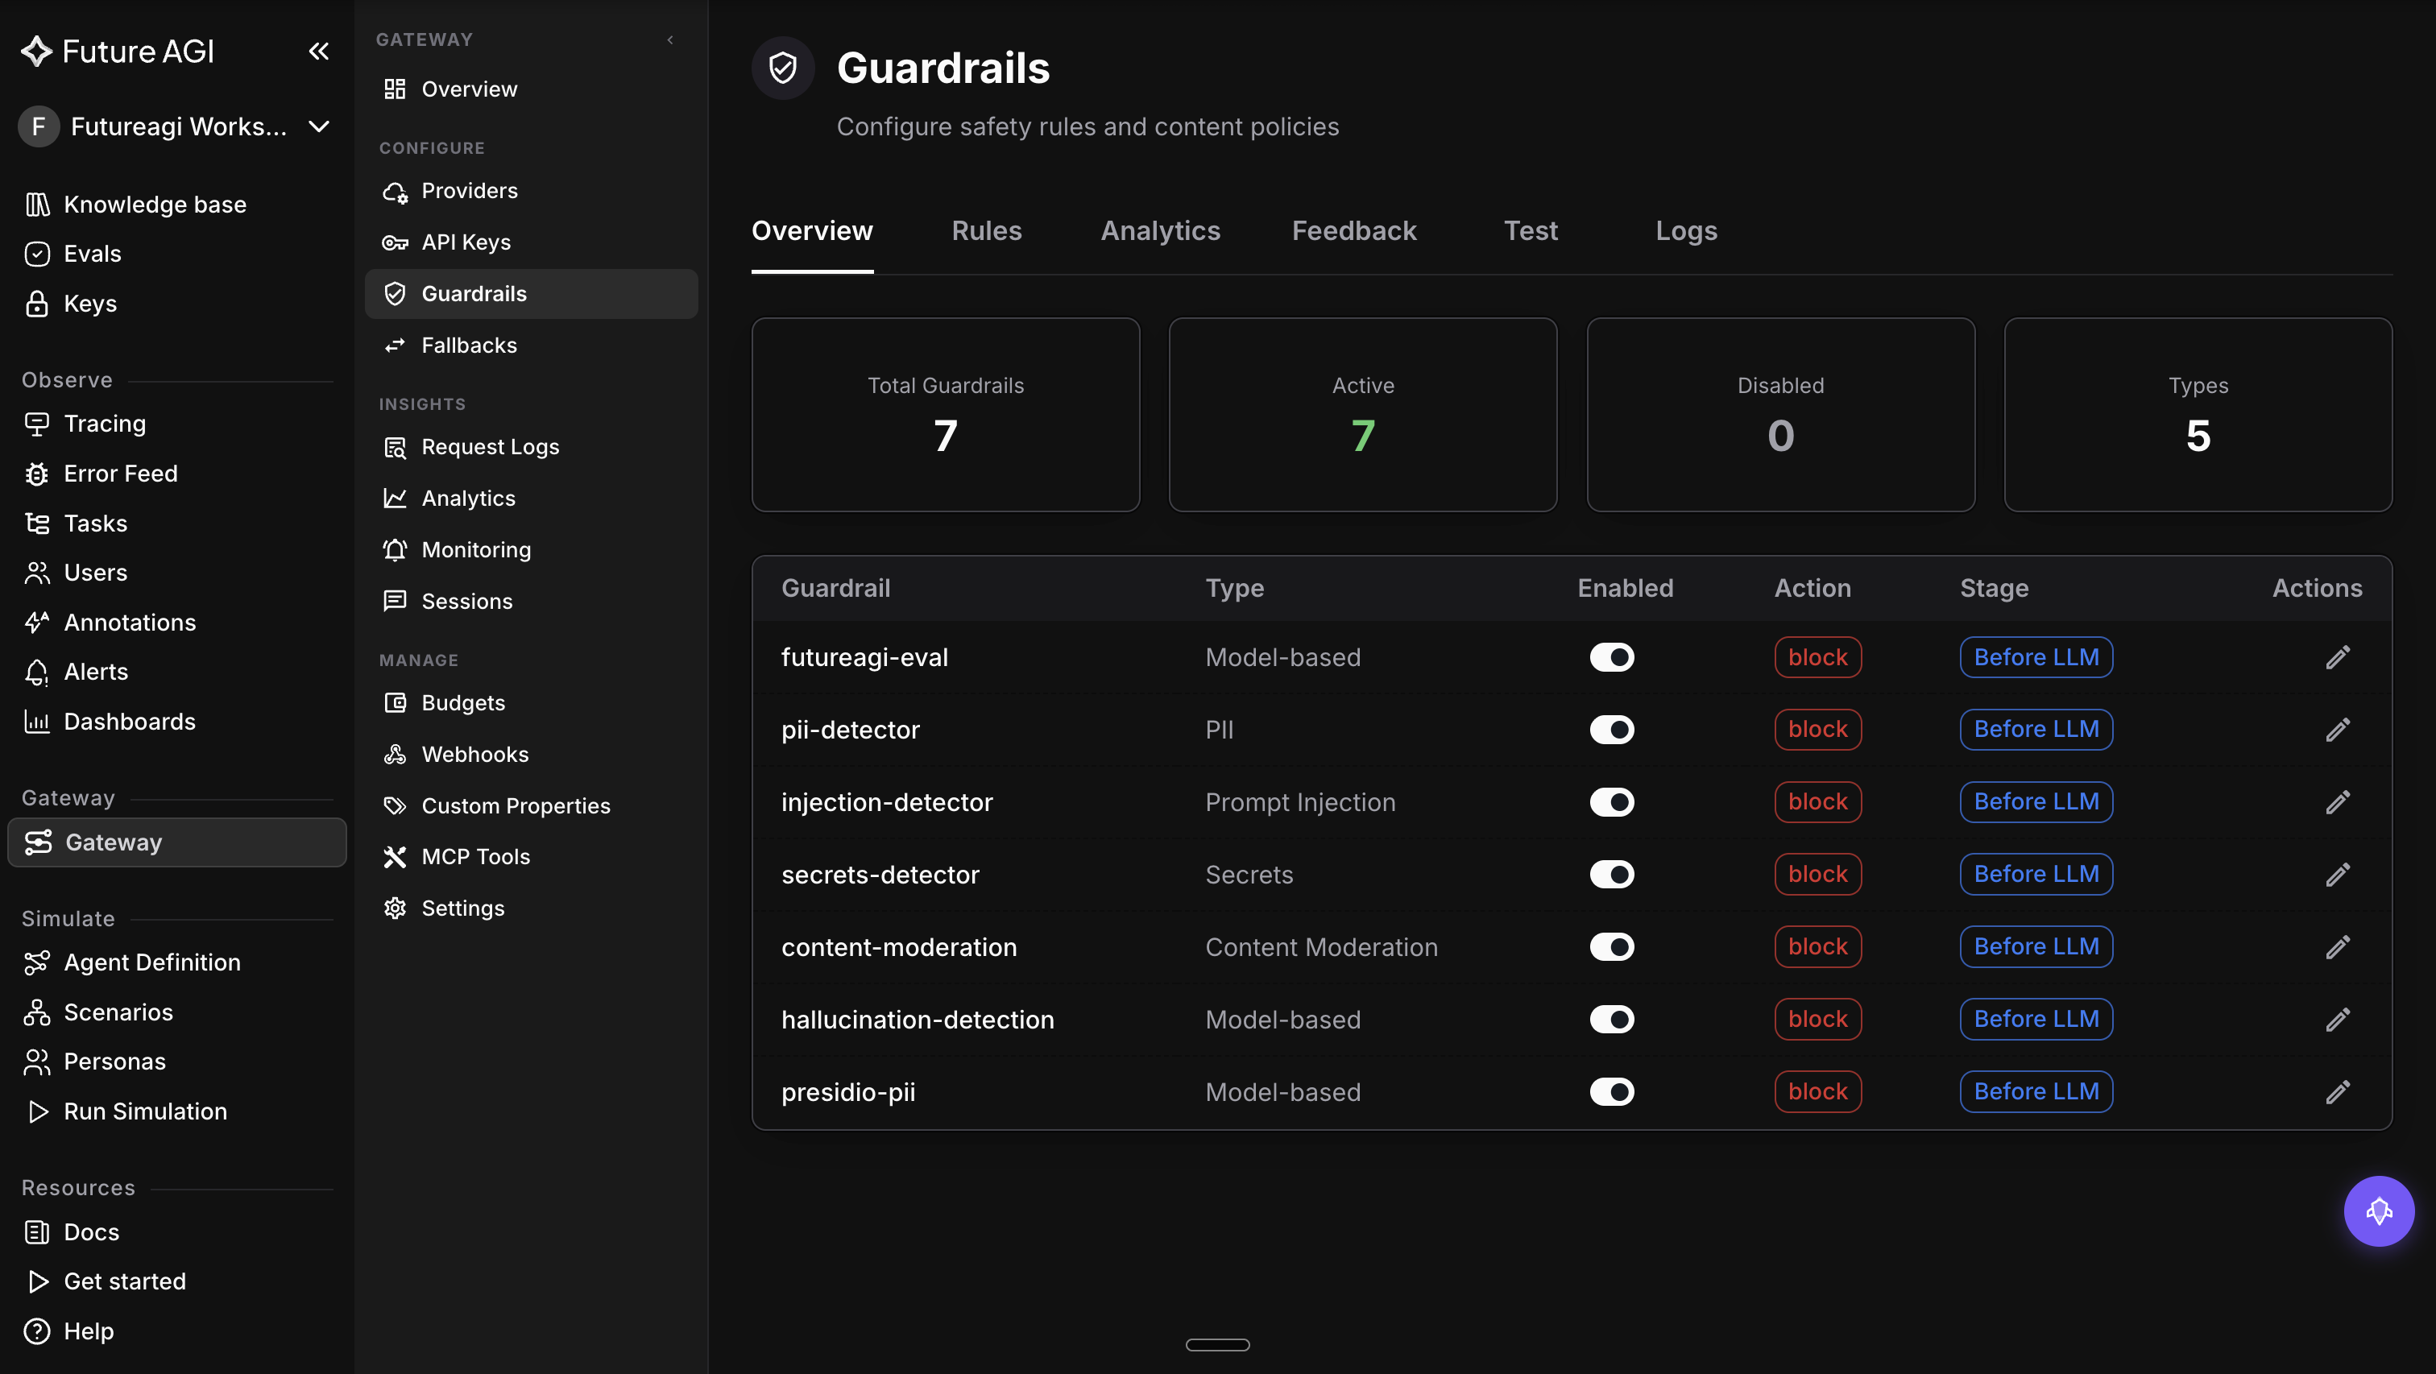This screenshot has width=2436, height=1374.
Task: Open the Help resource link
Action: coord(176,1331)
